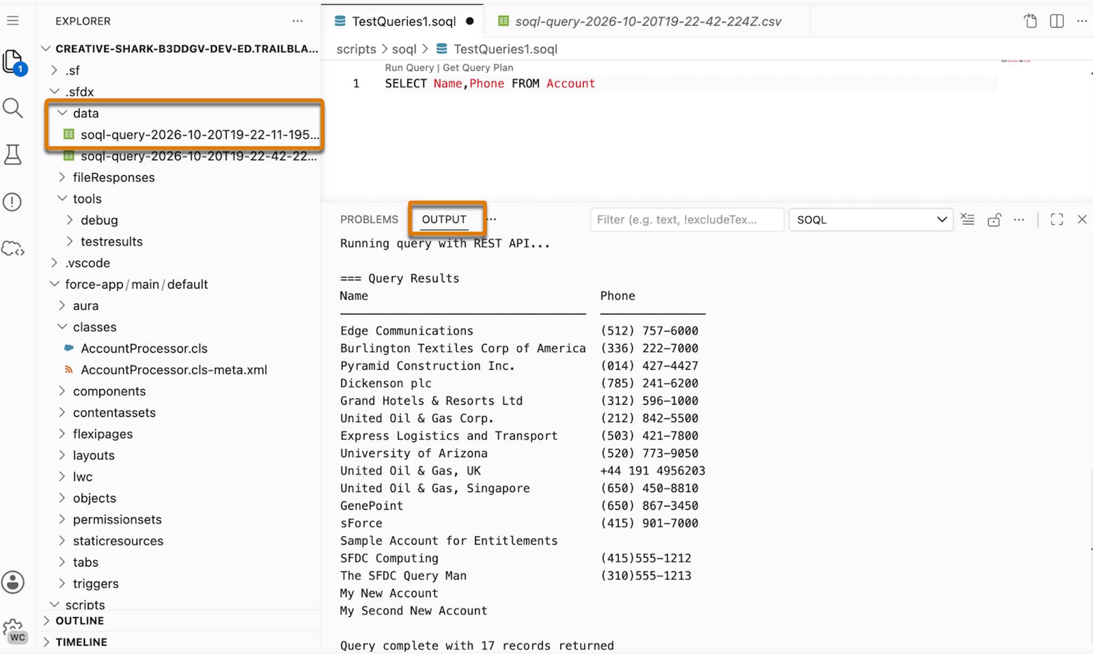Click the Get Query Plan link
The height and width of the screenshot is (654, 1093).
click(x=478, y=68)
